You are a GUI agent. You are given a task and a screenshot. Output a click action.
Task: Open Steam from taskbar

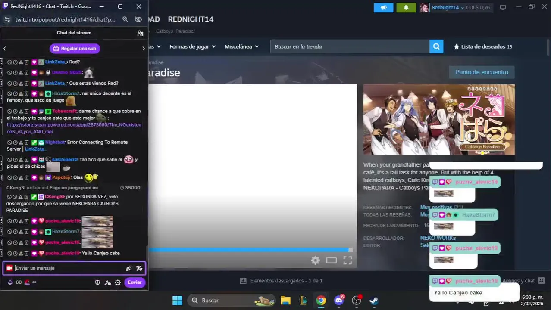pos(374,301)
